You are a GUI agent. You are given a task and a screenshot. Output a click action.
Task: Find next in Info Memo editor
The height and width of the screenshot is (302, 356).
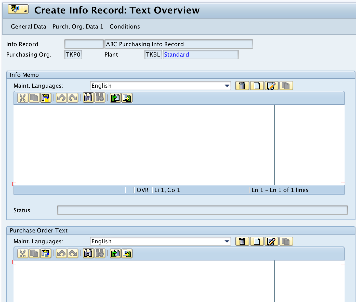point(100,98)
